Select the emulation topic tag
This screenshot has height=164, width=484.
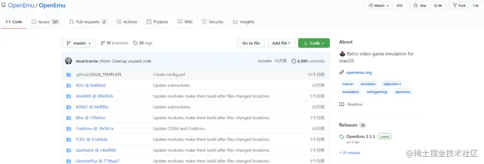(x=350, y=92)
